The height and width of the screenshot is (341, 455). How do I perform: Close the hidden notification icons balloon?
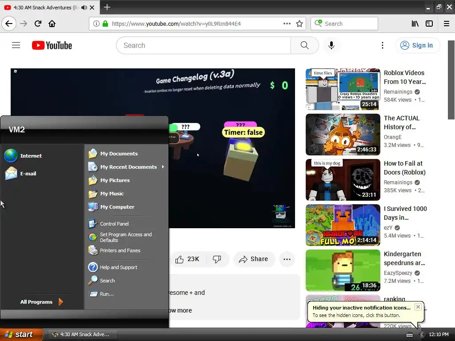pos(418,307)
